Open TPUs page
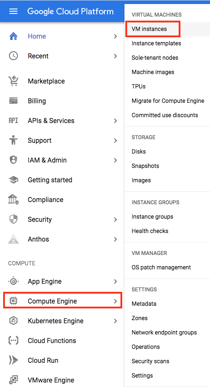 (x=139, y=86)
